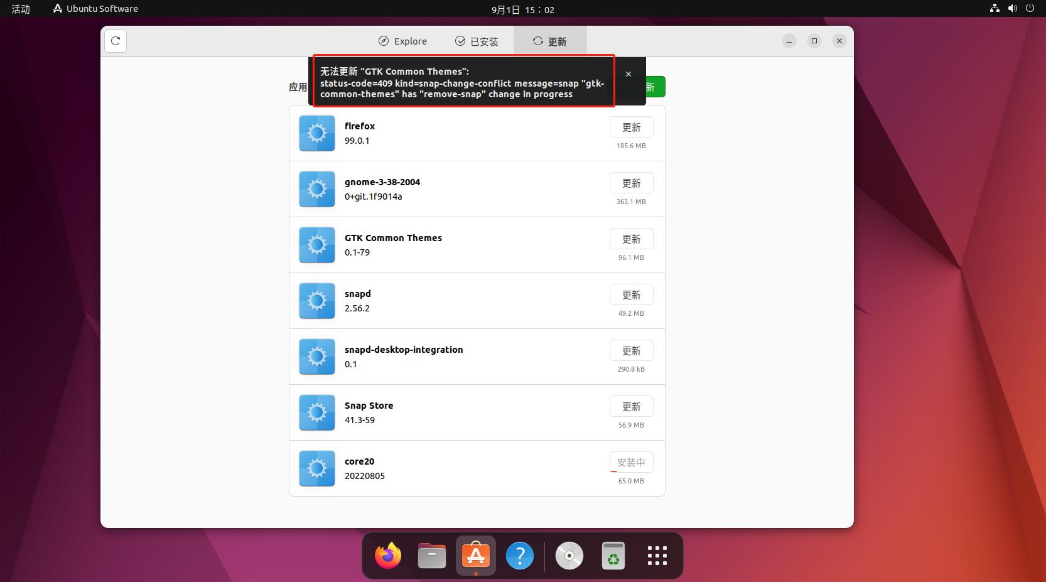Screen dimensions: 1046x582
Task: Update GTK Common Themes with its 更新 button
Action: coord(631,239)
